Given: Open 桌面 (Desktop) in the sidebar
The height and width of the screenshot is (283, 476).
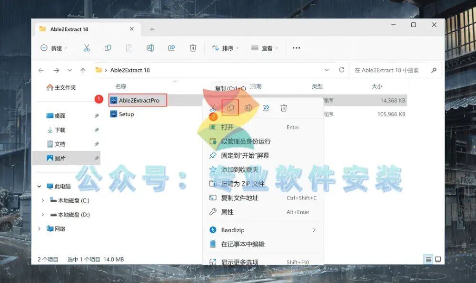Looking at the screenshot, I should coord(56,115).
